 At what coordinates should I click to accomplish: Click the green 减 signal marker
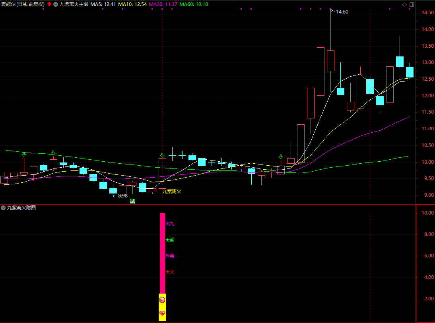[133, 201]
